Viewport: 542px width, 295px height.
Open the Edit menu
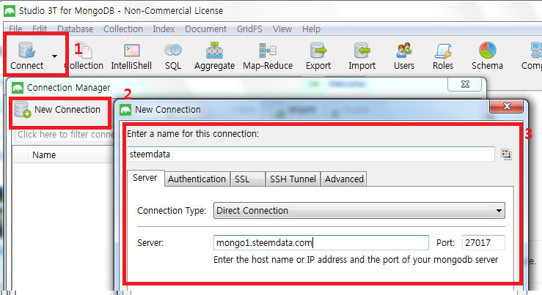click(x=40, y=29)
